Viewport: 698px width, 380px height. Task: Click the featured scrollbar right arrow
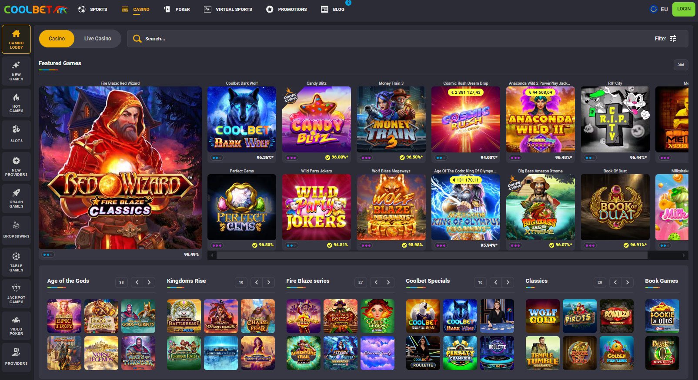coord(684,255)
